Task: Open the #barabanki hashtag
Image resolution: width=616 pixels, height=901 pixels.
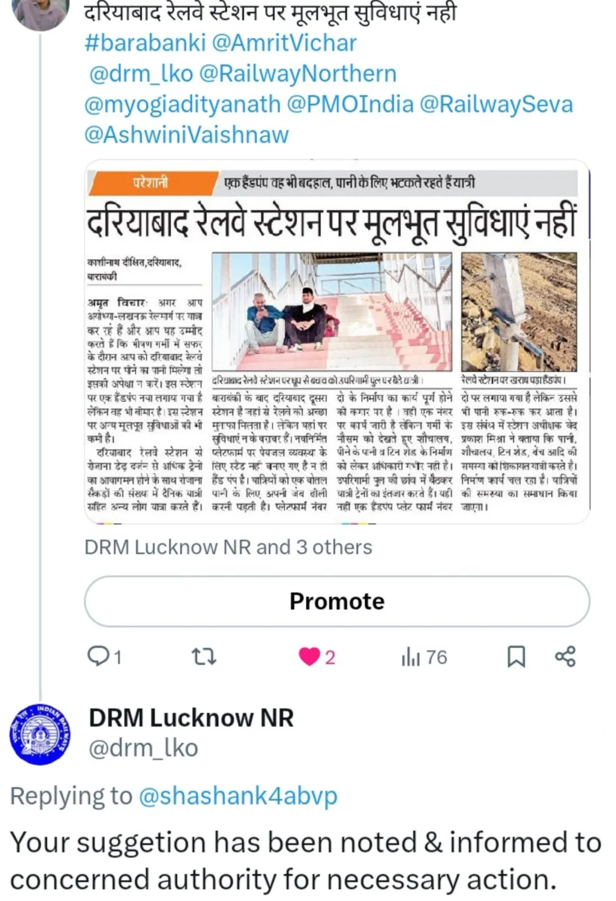Action: [145, 43]
